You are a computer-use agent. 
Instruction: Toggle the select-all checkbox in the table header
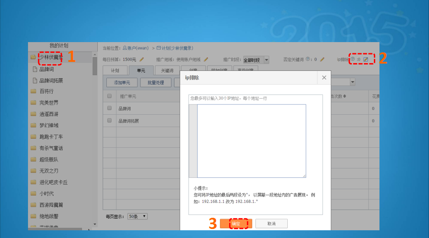[109, 96]
